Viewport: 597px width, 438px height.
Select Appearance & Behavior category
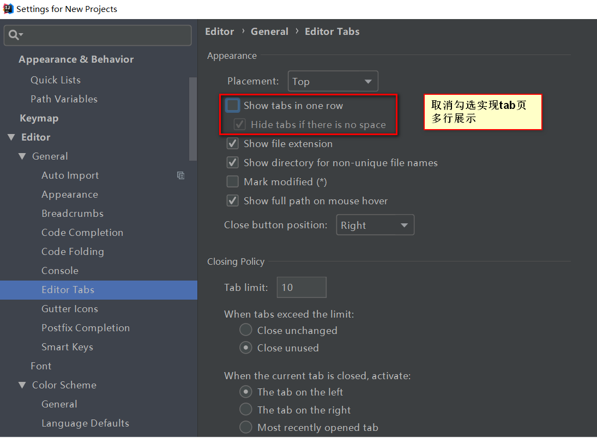pos(76,59)
